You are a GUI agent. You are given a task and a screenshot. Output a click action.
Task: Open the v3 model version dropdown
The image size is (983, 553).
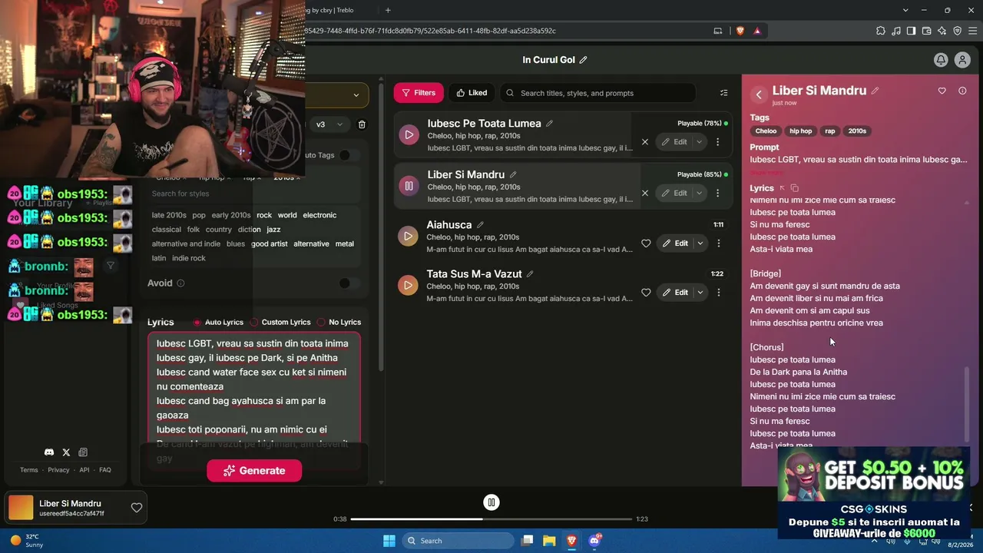[x=329, y=124]
